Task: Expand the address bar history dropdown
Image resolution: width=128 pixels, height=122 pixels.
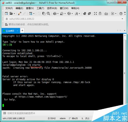Action: click(x=122, y=19)
